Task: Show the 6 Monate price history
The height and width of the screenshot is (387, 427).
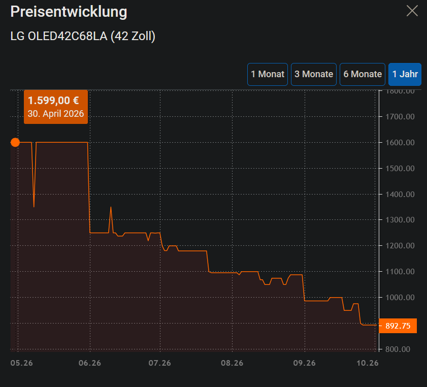Action: pyautogui.click(x=363, y=74)
